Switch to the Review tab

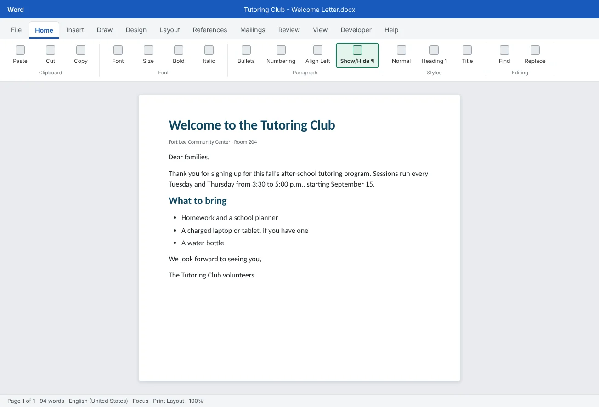tap(289, 30)
